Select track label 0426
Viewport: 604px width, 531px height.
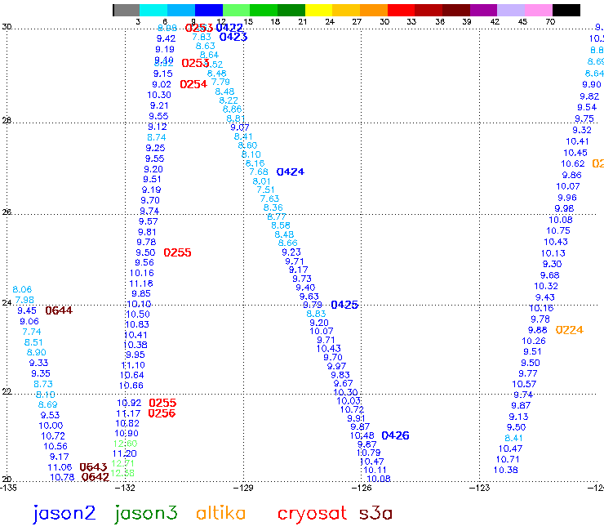click(x=395, y=435)
